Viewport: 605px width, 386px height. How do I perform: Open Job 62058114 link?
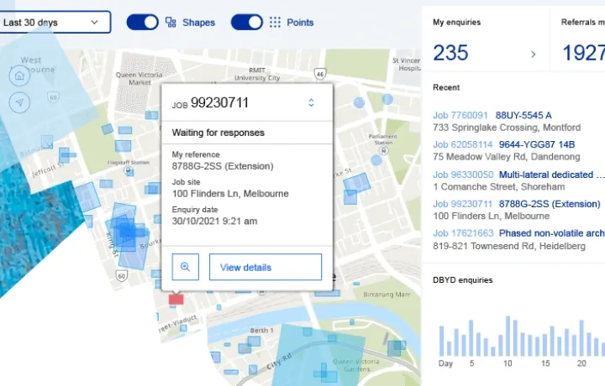[x=462, y=144]
